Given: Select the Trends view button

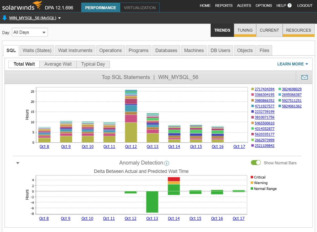Looking at the screenshot, I should pos(222,30).
